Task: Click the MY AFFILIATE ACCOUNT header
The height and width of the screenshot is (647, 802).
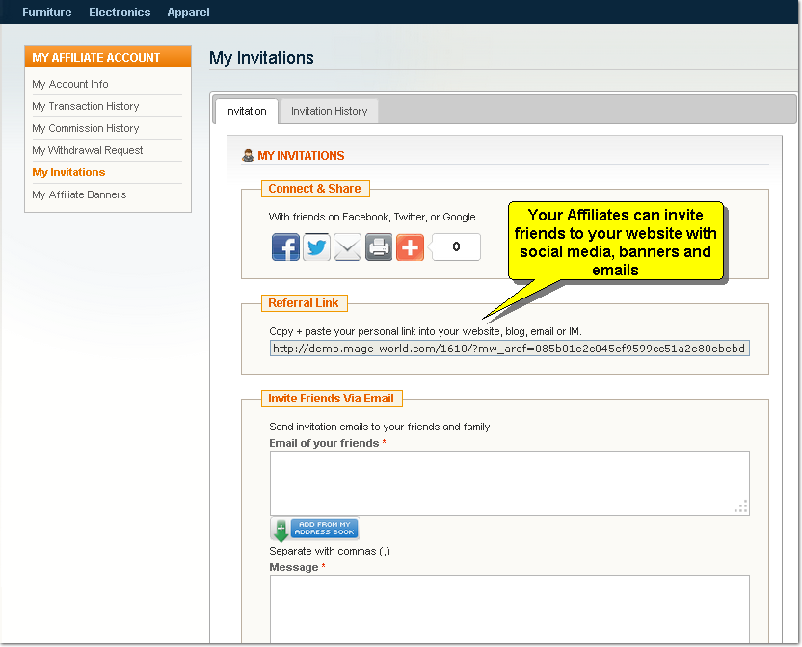Action: coord(108,57)
